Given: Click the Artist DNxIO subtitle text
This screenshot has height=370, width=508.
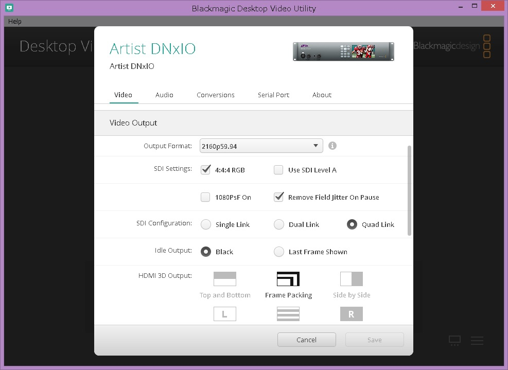Looking at the screenshot, I should point(132,66).
